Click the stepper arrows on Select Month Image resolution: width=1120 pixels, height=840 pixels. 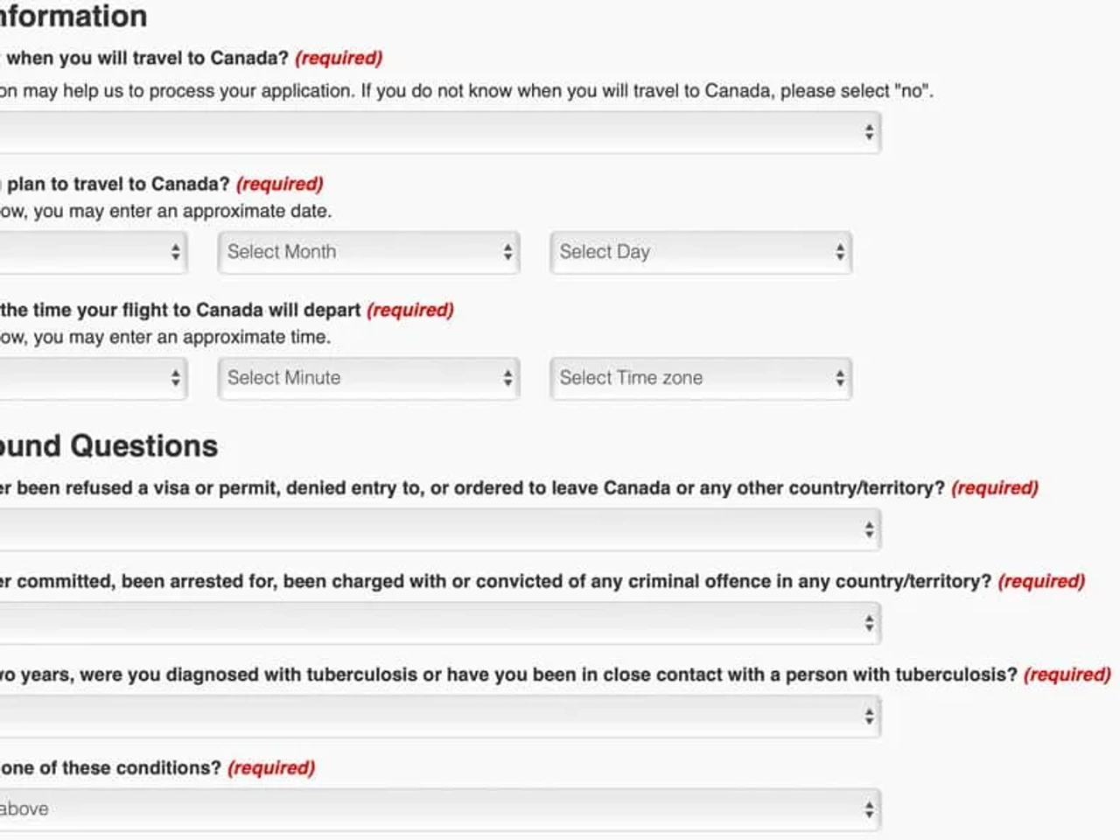pos(507,252)
